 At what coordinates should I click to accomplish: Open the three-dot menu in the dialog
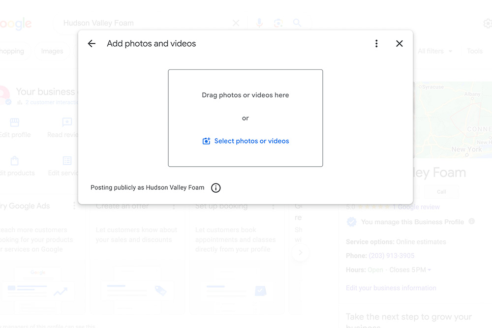coord(376,43)
